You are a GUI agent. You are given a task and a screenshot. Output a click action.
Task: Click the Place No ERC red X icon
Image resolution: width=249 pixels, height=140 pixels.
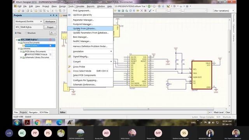(x=142, y=10)
